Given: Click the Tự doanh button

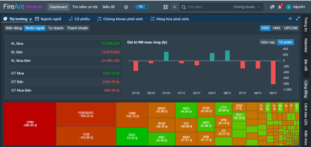Looking at the screenshot, I should [x=56, y=28].
